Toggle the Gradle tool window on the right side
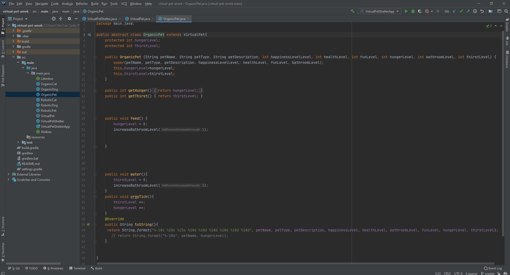This screenshot has height=275, width=510. point(507,25)
